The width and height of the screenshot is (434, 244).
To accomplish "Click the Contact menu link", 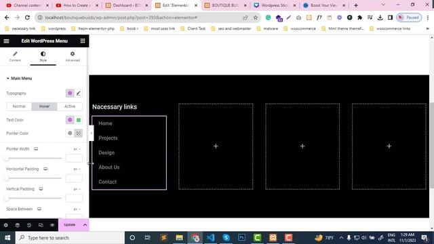I will [x=107, y=182].
